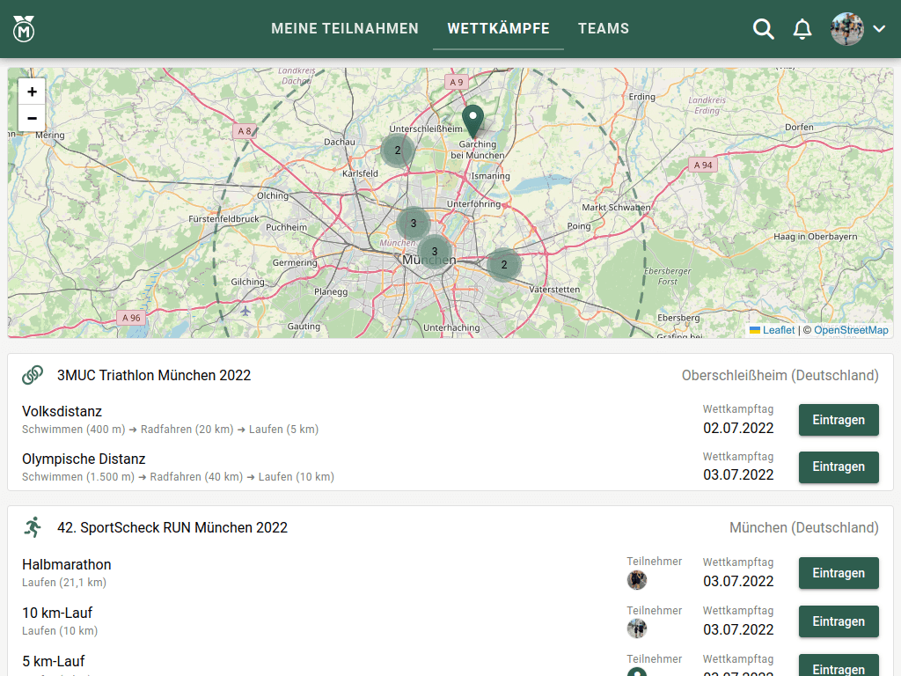Register for Volksdistanz via Eintragen
Image resolution: width=901 pixels, height=676 pixels.
pos(839,420)
